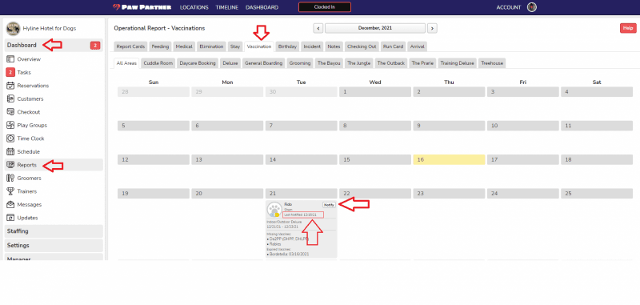Screen dimensions: 640x305
Task: Open the account avatar in top bar
Action: point(531,7)
